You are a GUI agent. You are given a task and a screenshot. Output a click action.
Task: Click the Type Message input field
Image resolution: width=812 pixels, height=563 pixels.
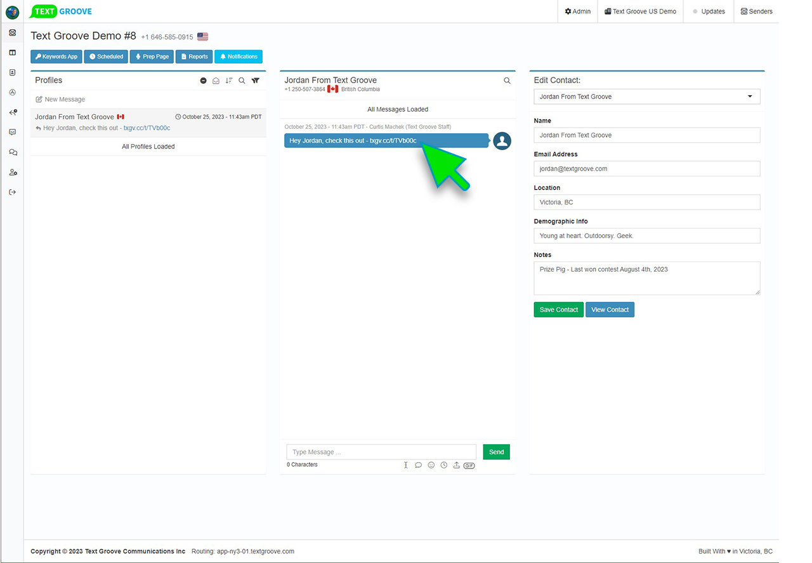381,452
